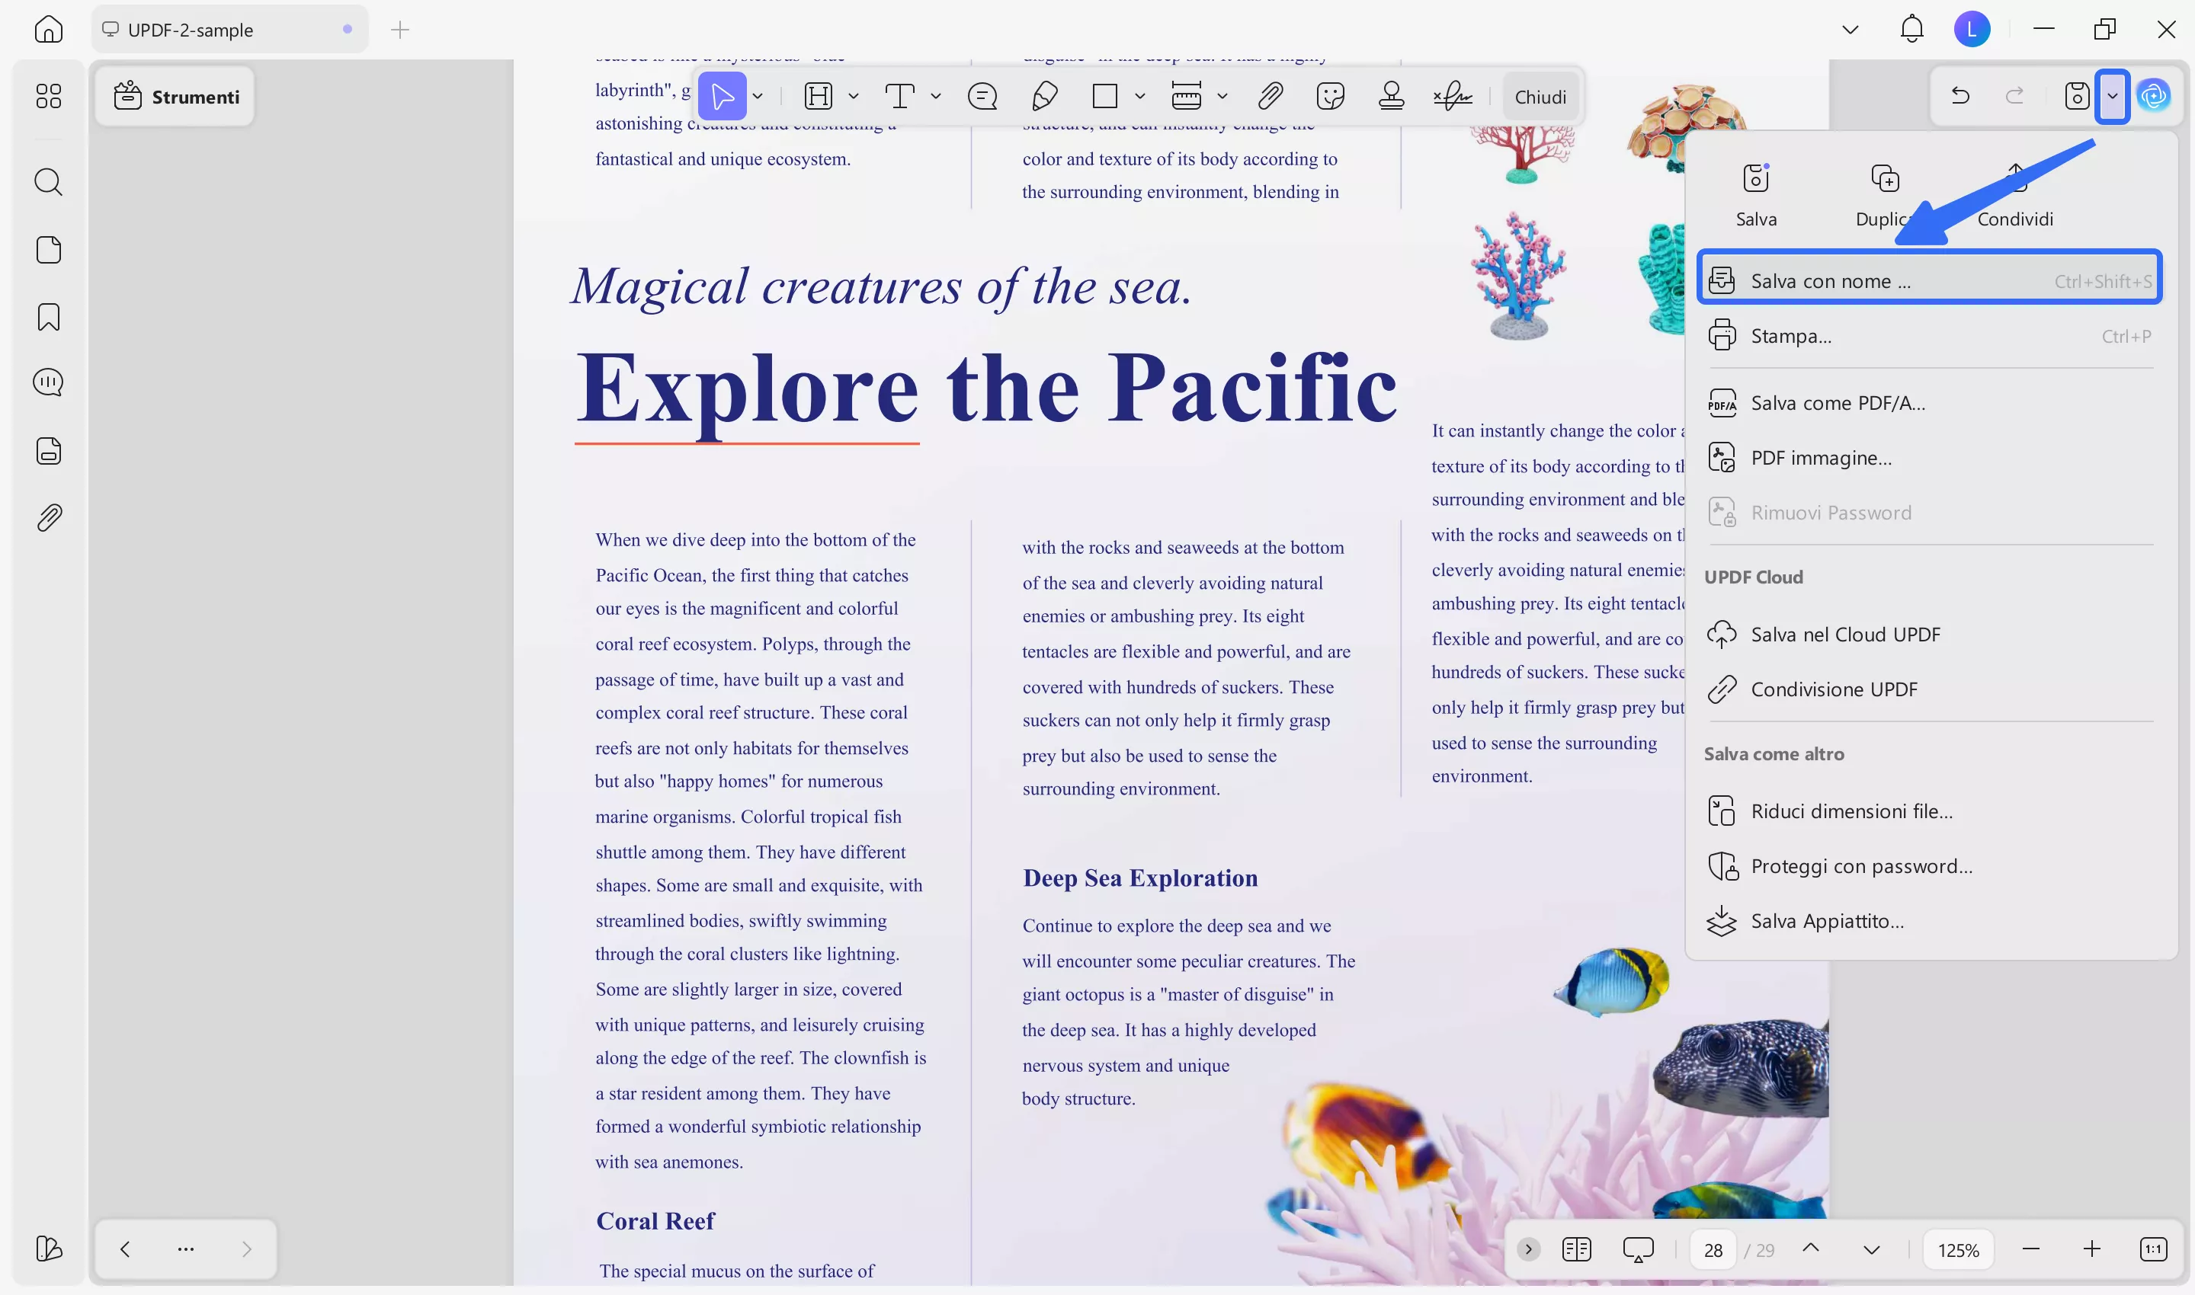Open the Attach file tool
This screenshot has height=1295, width=2195.
pos(1271,96)
